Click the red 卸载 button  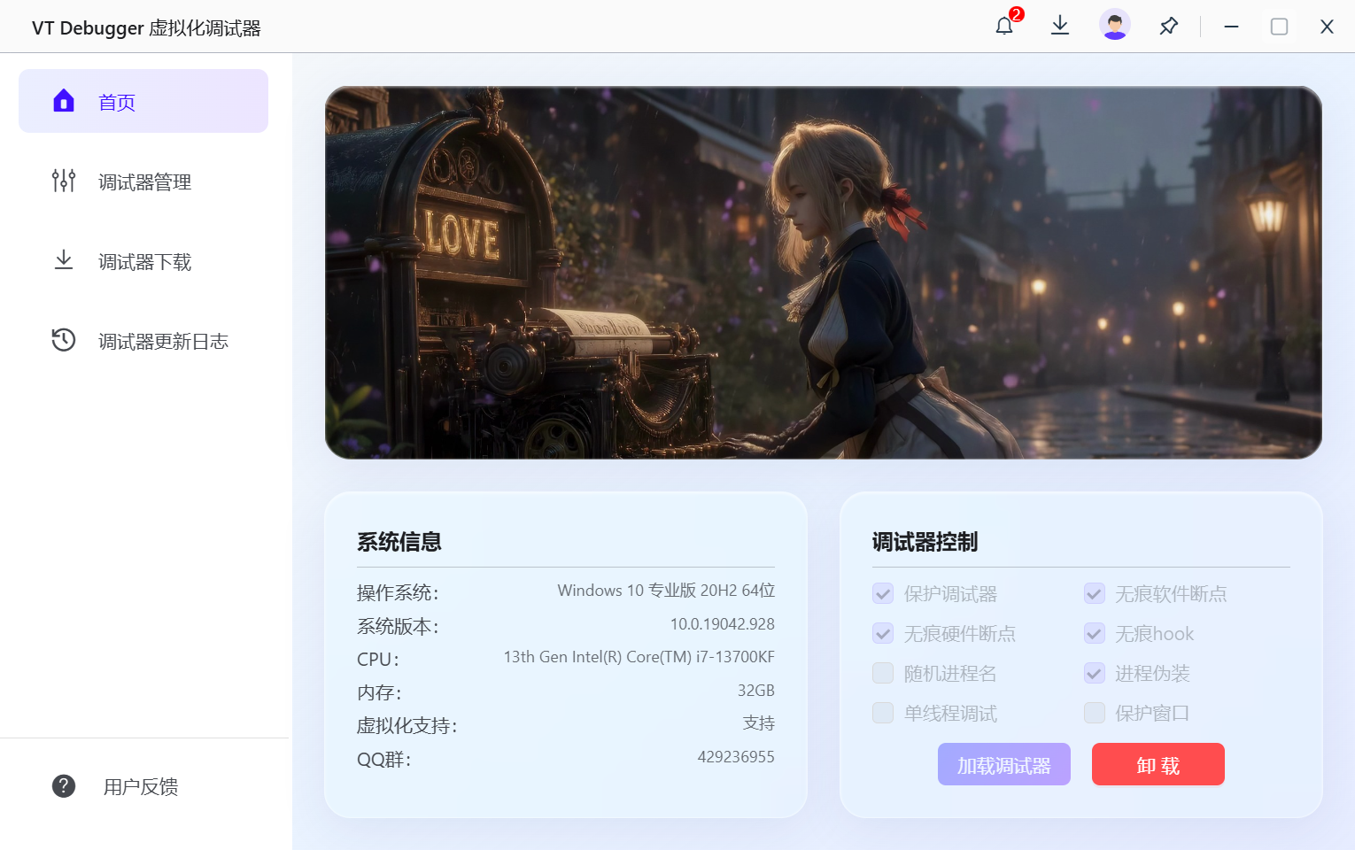coord(1158,764)
